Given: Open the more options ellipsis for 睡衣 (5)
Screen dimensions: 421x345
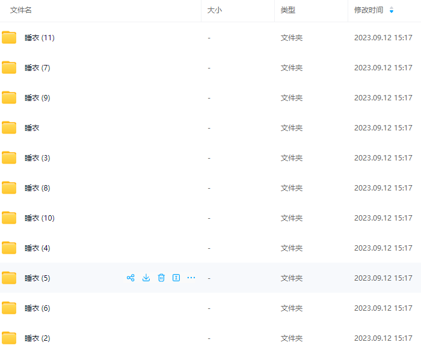Looking at the screenshot, I should [x=191, y=278].
